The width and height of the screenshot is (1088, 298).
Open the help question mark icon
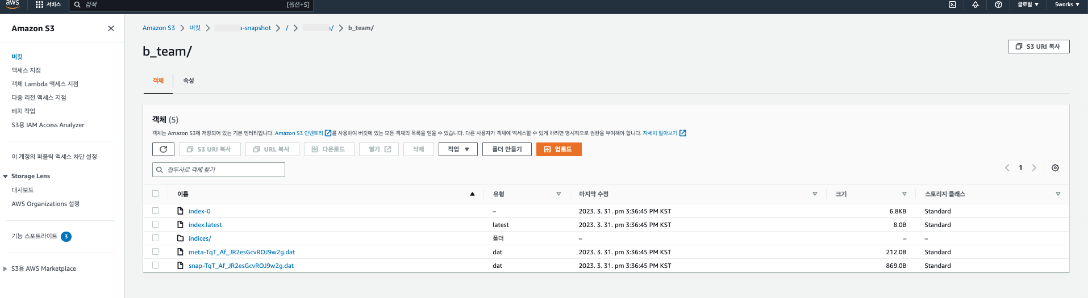[x=998, y=5]
